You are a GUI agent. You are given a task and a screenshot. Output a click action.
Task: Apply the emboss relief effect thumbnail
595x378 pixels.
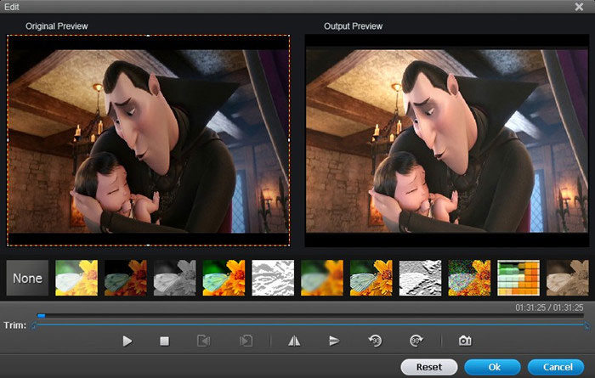pyautogui.click(x=420, y=278)
